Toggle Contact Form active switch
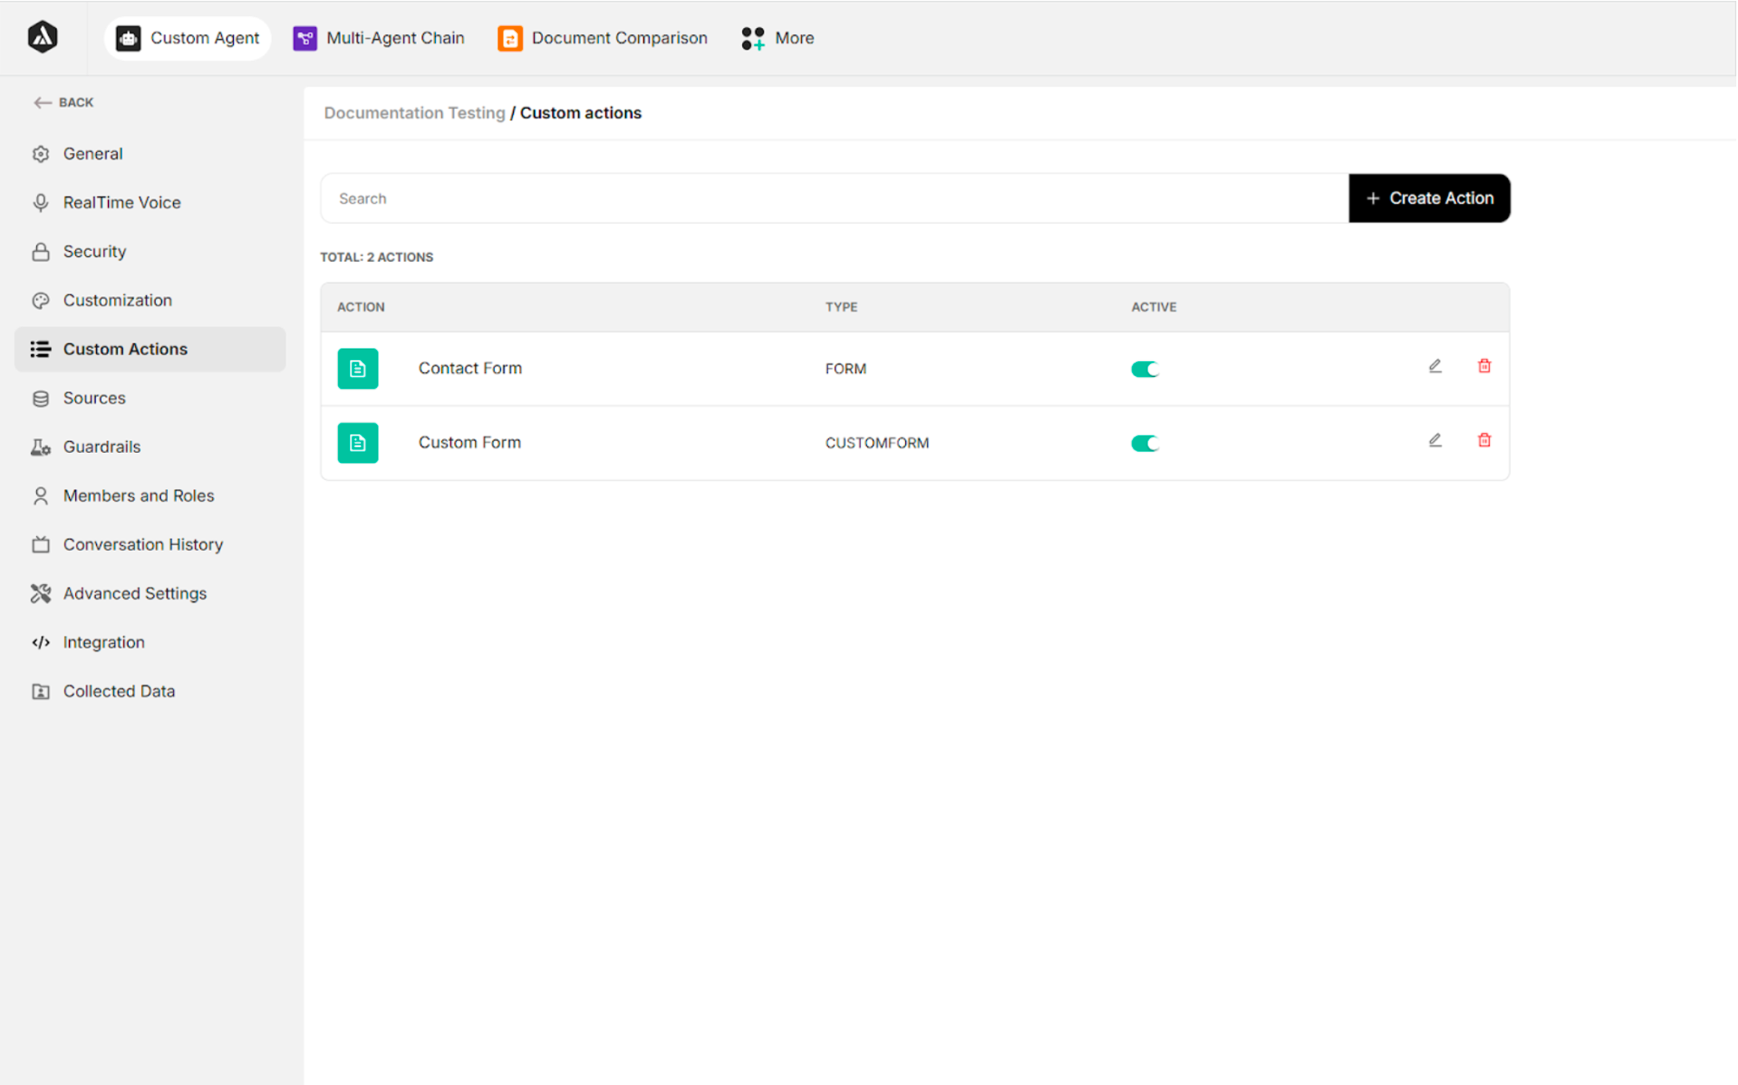Viewport: 1738px width, 1085px height. click(1145, 369)
